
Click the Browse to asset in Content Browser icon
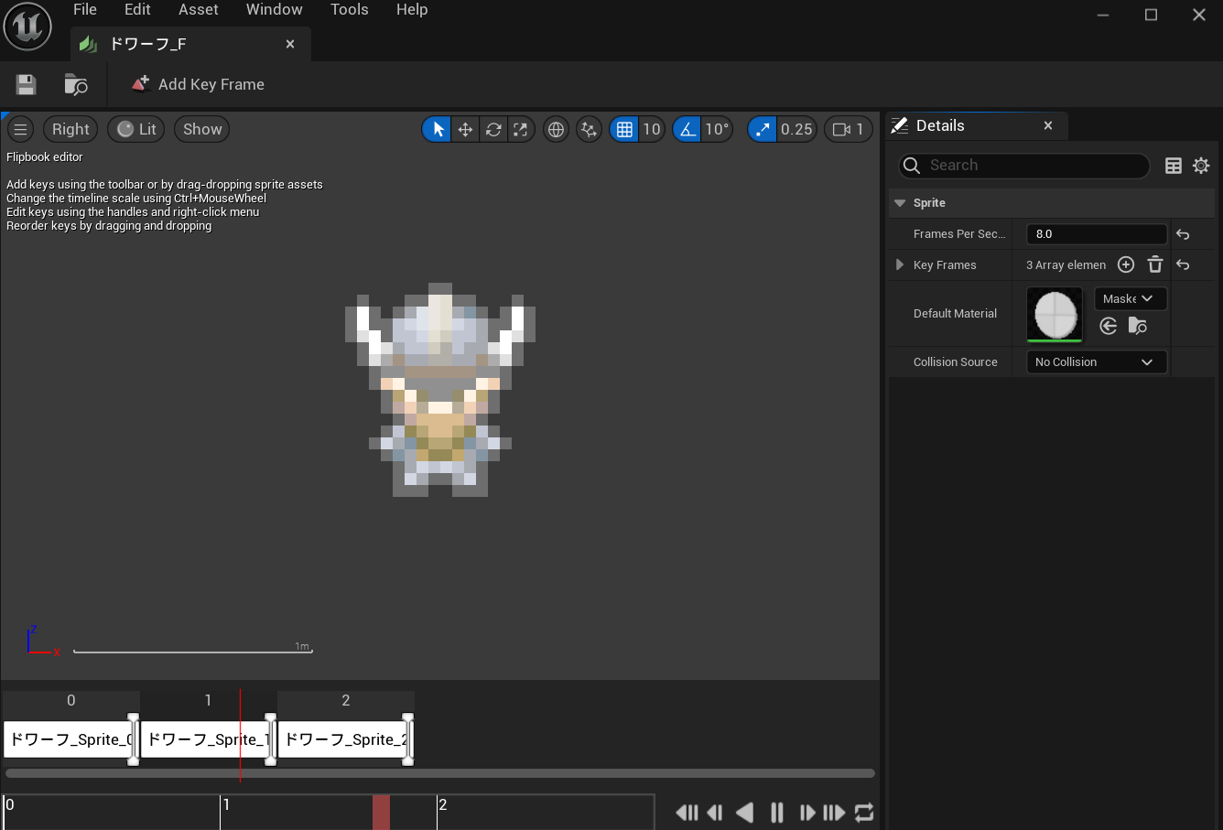(76, 84)
